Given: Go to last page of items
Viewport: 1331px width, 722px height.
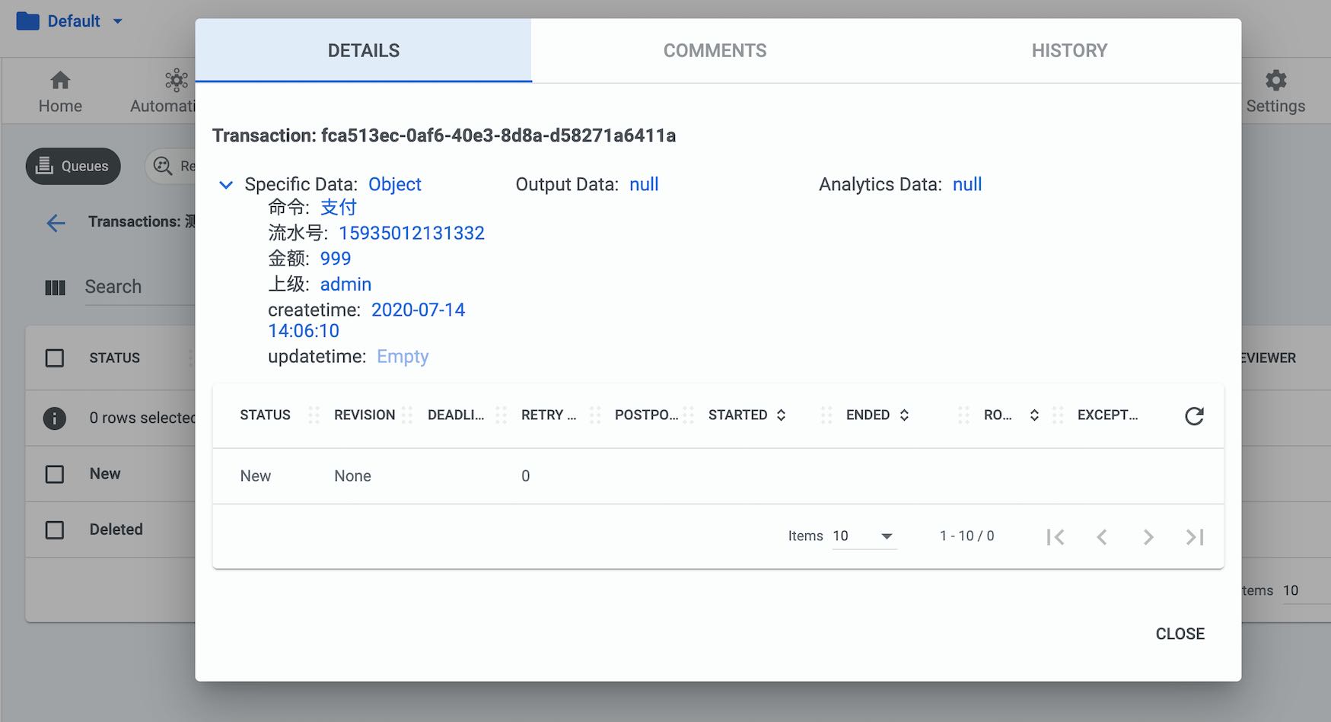Looking at the screenshot, I should (1195, 537).
